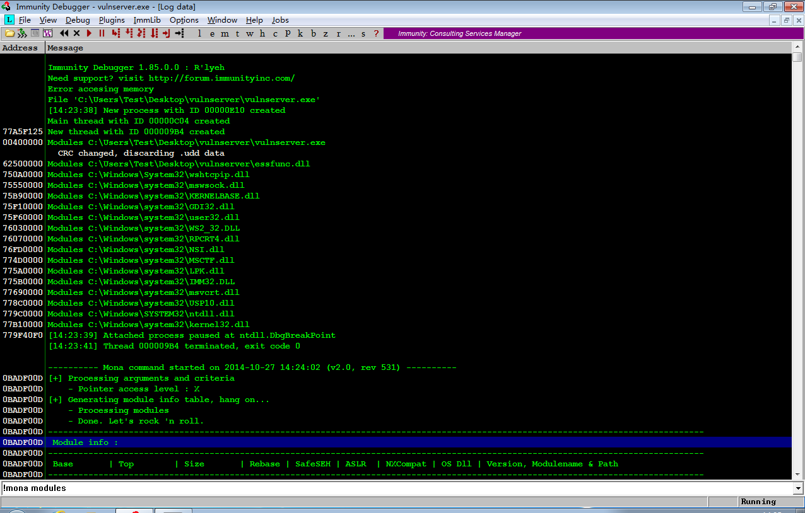Select the highlighted 'Module info :' row
This screenshot has height=513, width=805.
point(396,442)
